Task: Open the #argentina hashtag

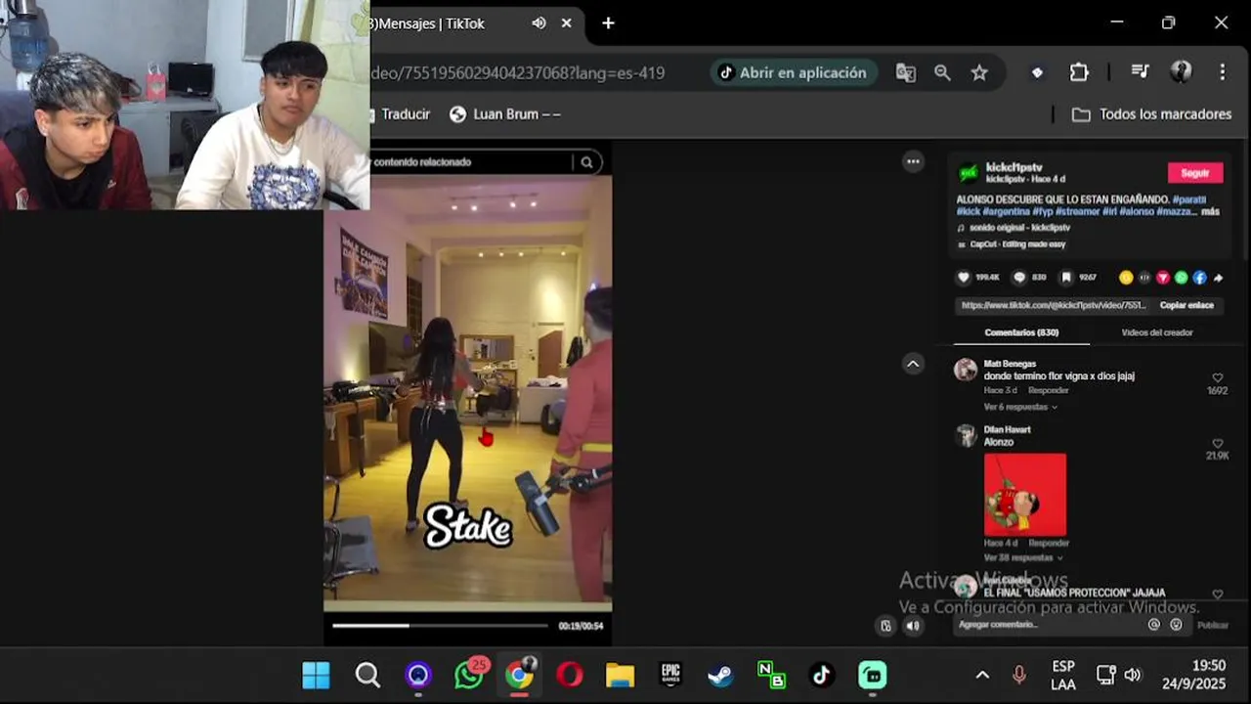Action: (1006, 211)
